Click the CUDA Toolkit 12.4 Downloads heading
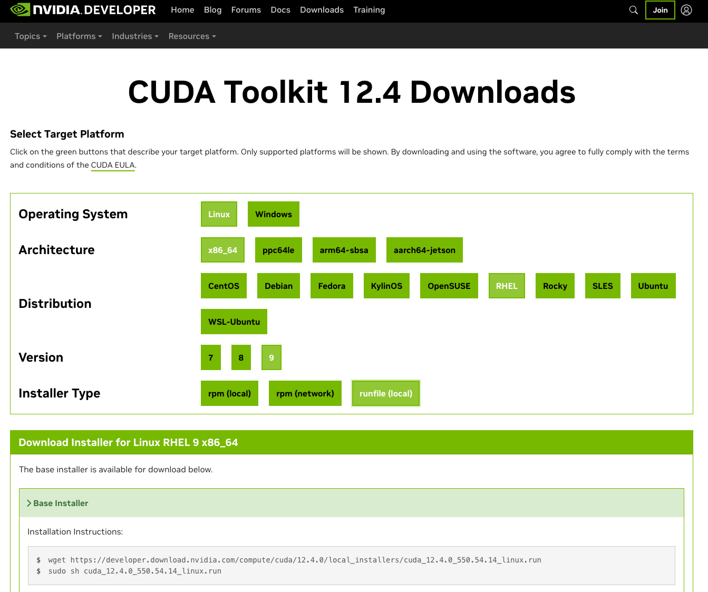Screen dimensions: 708x592 pyautogui.click(x=352, y=92)
